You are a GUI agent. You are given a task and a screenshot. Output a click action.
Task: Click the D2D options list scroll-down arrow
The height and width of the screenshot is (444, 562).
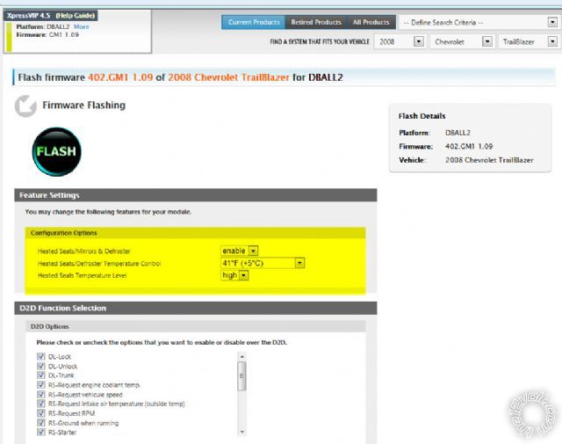click(x=242, y=432)
